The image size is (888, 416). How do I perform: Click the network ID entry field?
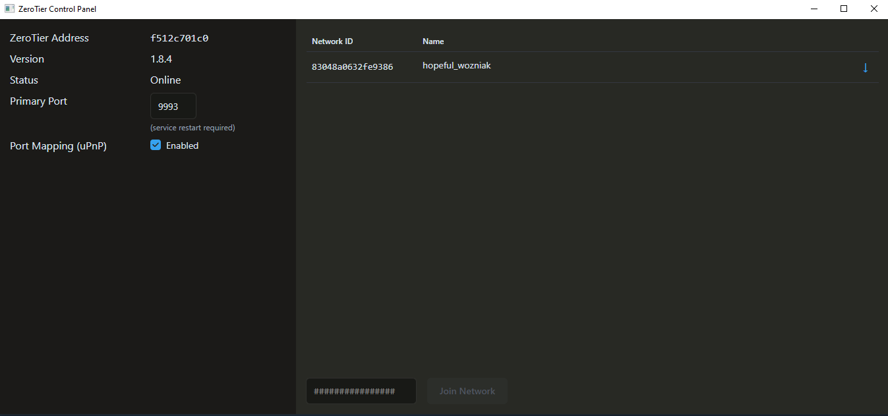click(x=361, y=391)
